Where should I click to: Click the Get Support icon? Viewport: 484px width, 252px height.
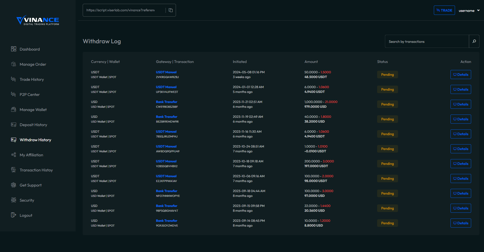point(14,185)
